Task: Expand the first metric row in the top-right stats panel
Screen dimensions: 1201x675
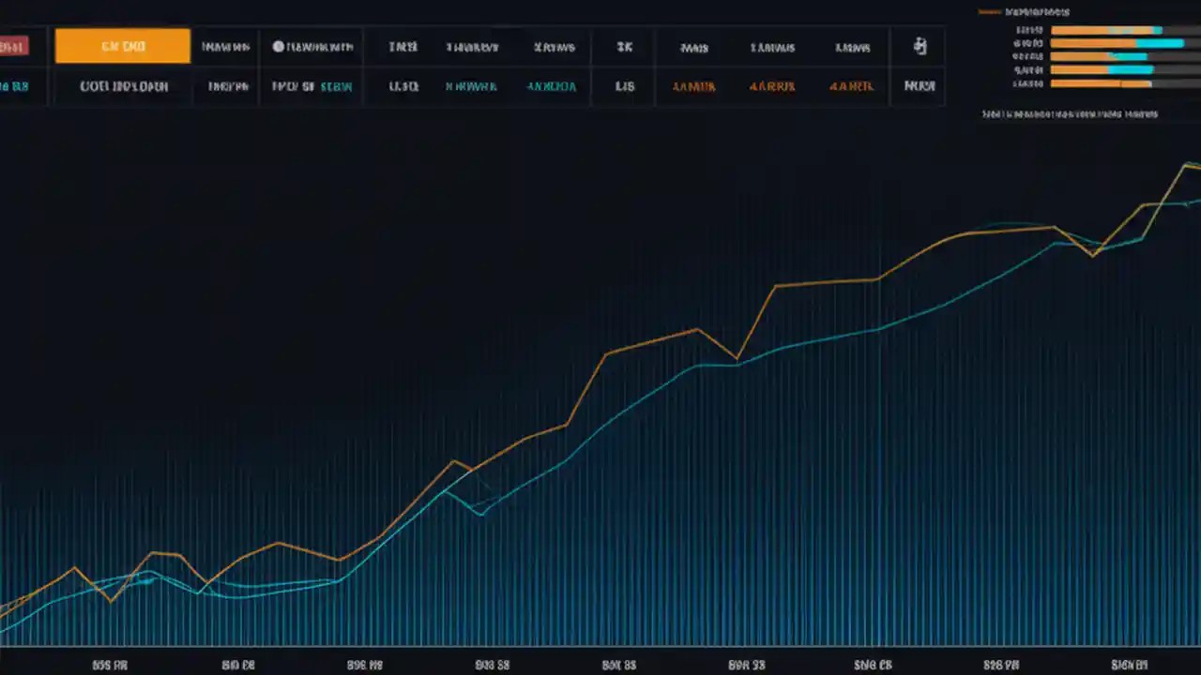Action: (1079, 29)
